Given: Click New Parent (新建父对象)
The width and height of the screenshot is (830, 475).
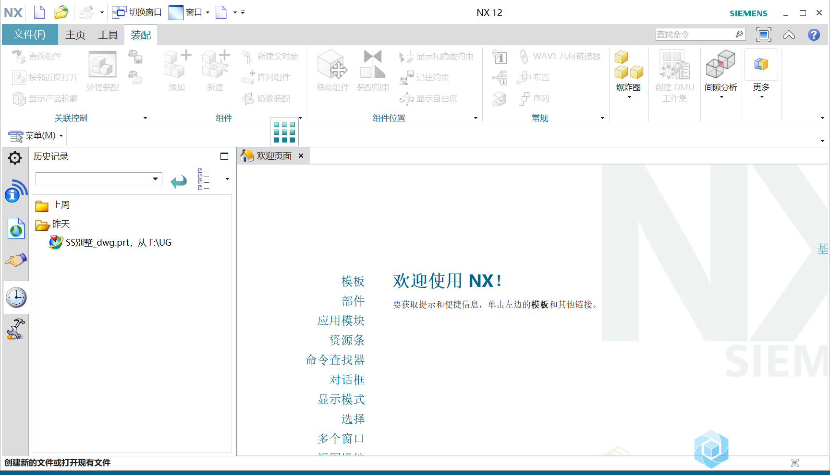Looking at the screenshot, I should tap(269, 56).
